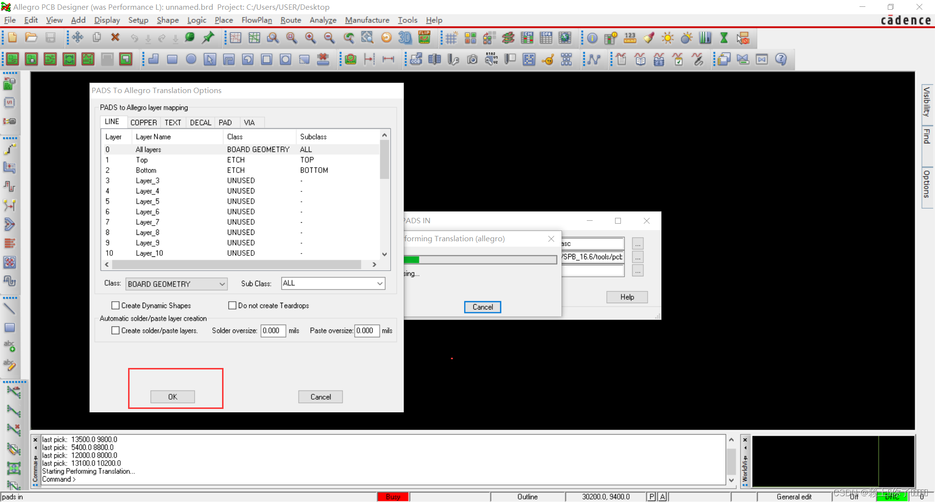Open the Cross-section layers icon
935x502 pixels.
(x=508, y=38)
